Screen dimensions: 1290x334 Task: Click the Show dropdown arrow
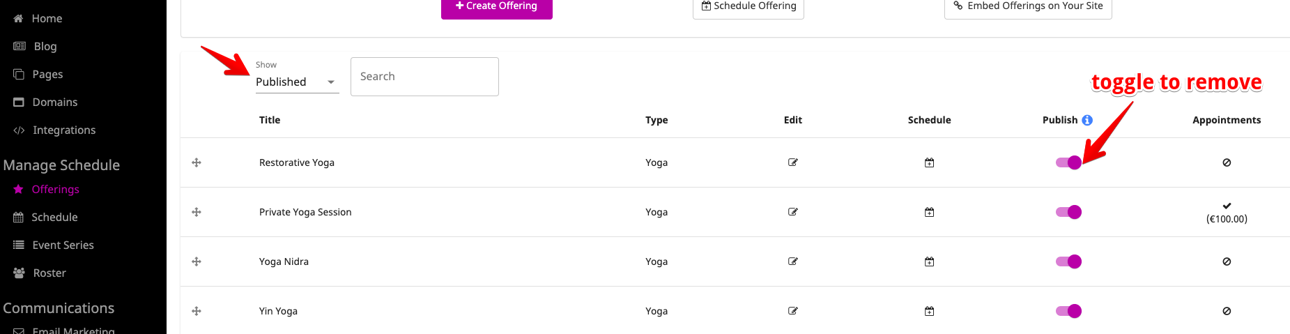point(331,82)
